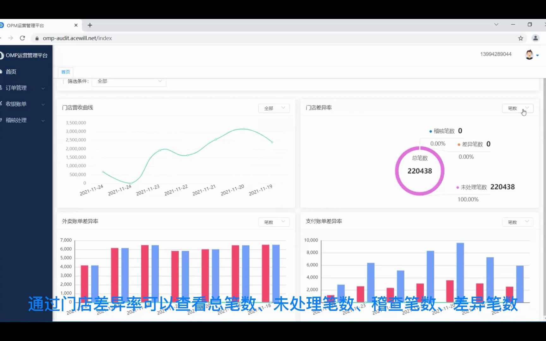Viewport: 546px width, 341px height.
Task: Bookmark this page with the star icon
Action: coord(521,38)
